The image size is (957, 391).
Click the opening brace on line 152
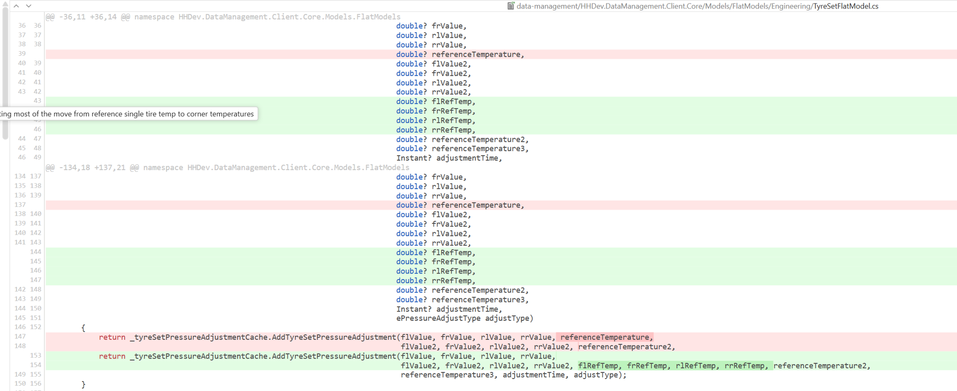tap(83, 328)
